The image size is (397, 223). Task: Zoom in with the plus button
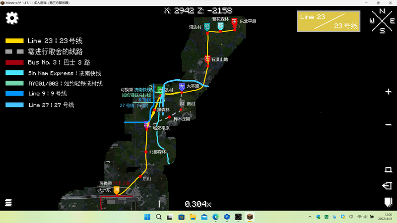(x=388, y=92)
